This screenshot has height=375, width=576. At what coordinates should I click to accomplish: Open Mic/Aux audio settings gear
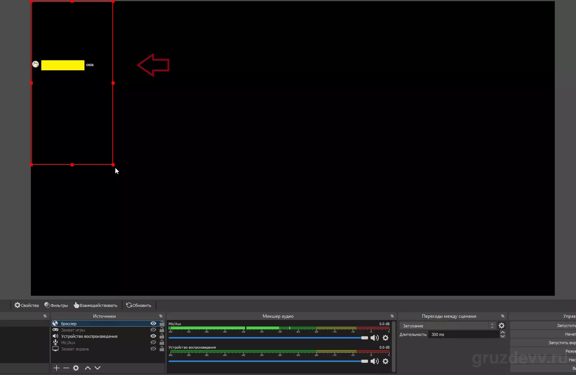(385, 338)
